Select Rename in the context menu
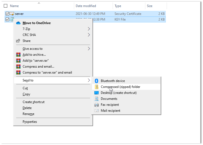This screenshot has width=203, height=145. [28, 114]
